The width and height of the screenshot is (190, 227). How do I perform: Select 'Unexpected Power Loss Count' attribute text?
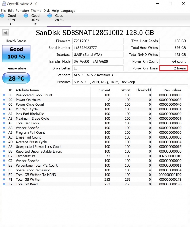pyautogui.click(x=39, y=146)
